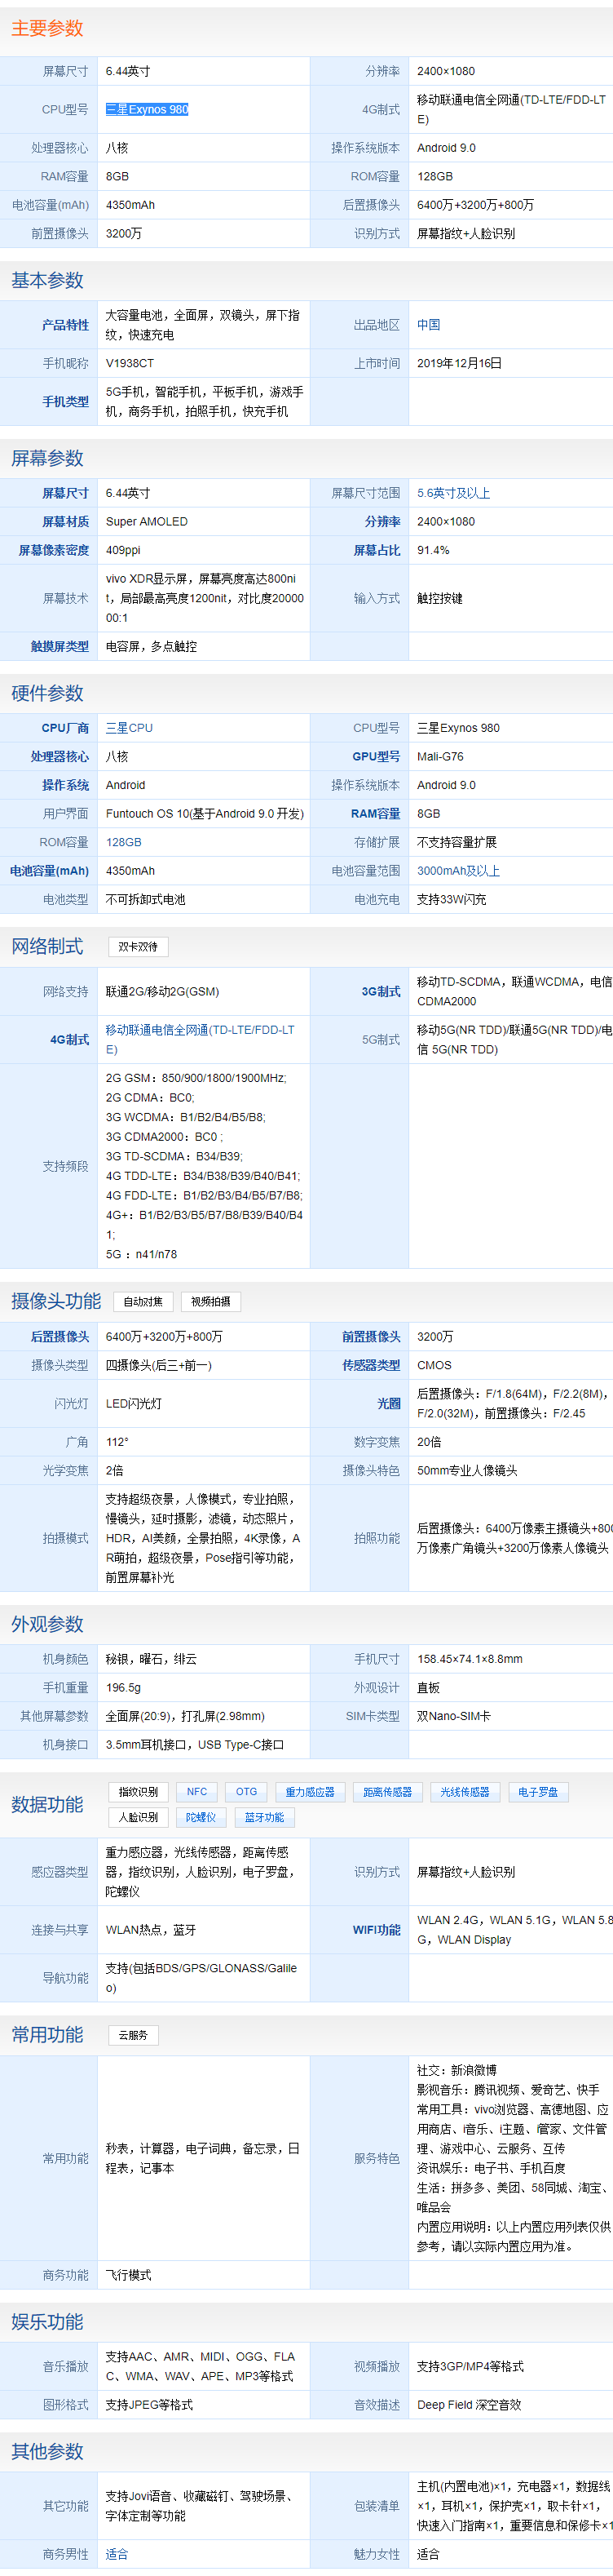This screenshot has height=2576, width=613.
Task: Click the 中国 origin value
Action: pos(428,325)
